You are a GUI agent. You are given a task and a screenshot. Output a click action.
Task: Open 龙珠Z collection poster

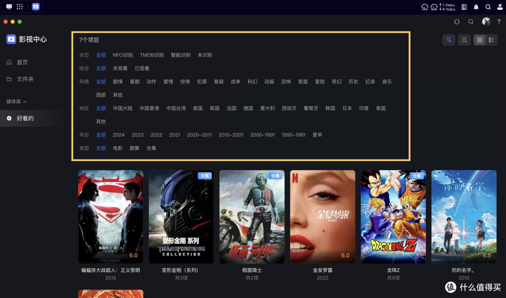pyautogui.click(x=394, y=217)
